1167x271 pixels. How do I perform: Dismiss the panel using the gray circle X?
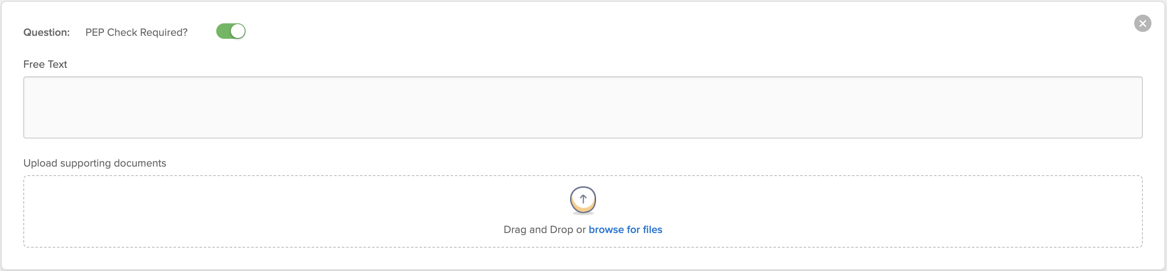click(1142, 24)
